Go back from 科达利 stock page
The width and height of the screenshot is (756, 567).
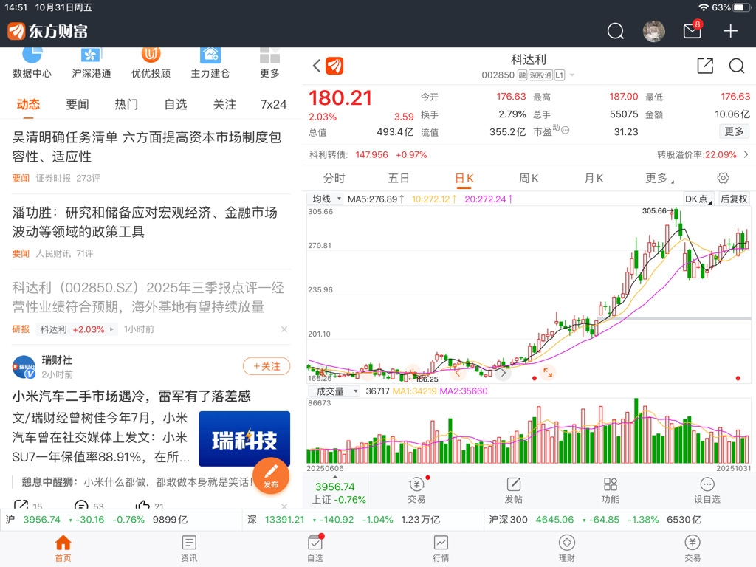coord(316,66)
